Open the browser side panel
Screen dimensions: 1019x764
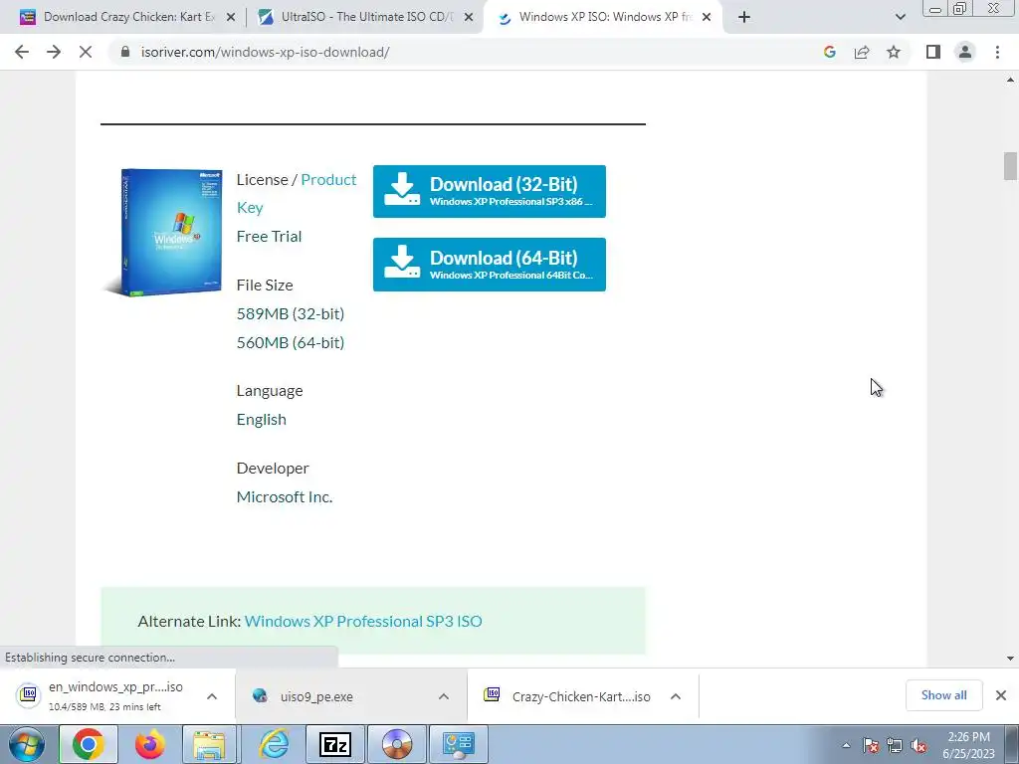(933, 52)
